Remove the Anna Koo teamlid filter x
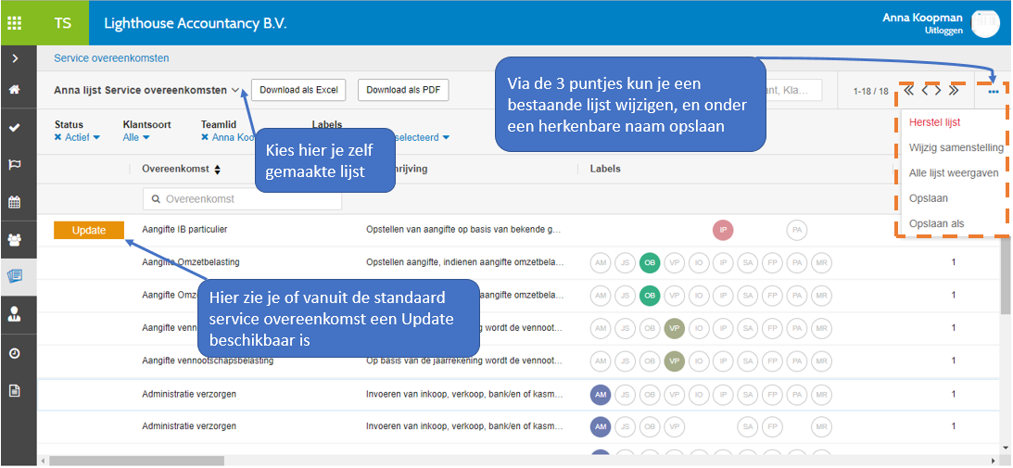 pyautogui.click(x=205, y=138)
